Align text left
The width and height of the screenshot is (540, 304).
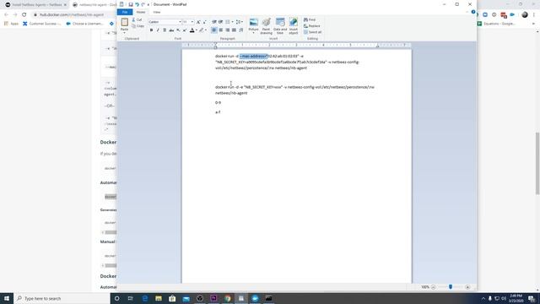[x=213, y=30]
